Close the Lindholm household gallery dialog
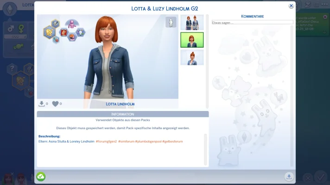The width and height of the screenshot is (330, 185). [x=291, y=6]
